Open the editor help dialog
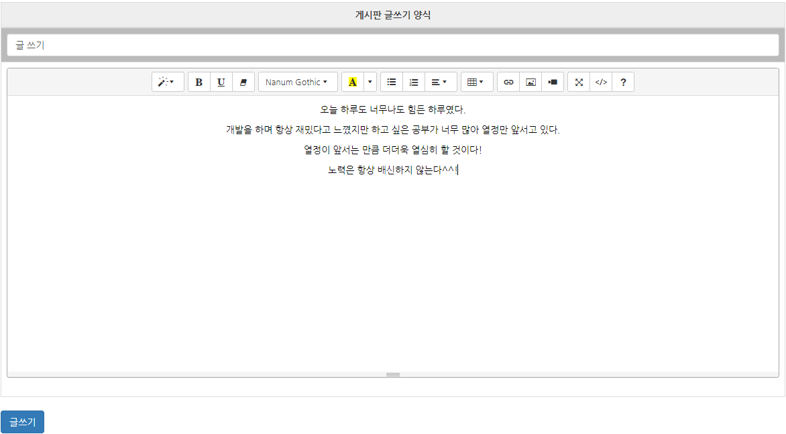 pos(623,83)
